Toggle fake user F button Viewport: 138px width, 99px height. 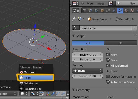coord(134,28)
